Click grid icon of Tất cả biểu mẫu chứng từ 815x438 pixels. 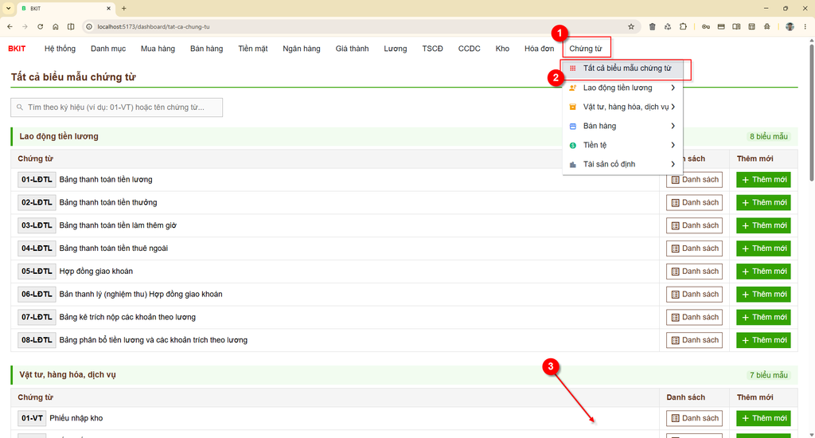pos(573,68)
